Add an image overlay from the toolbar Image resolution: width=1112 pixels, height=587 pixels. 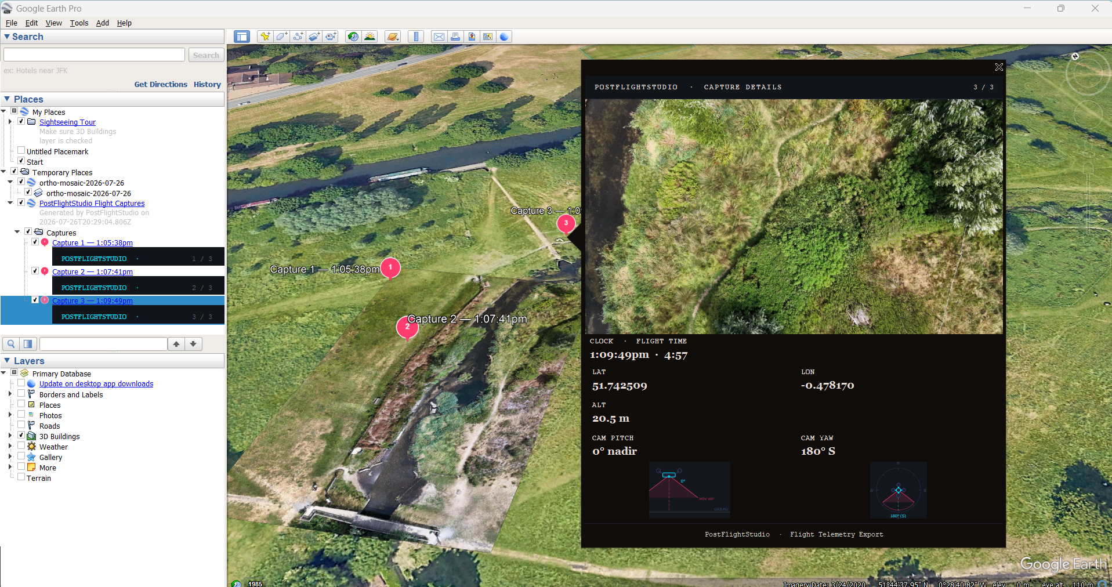314,37
